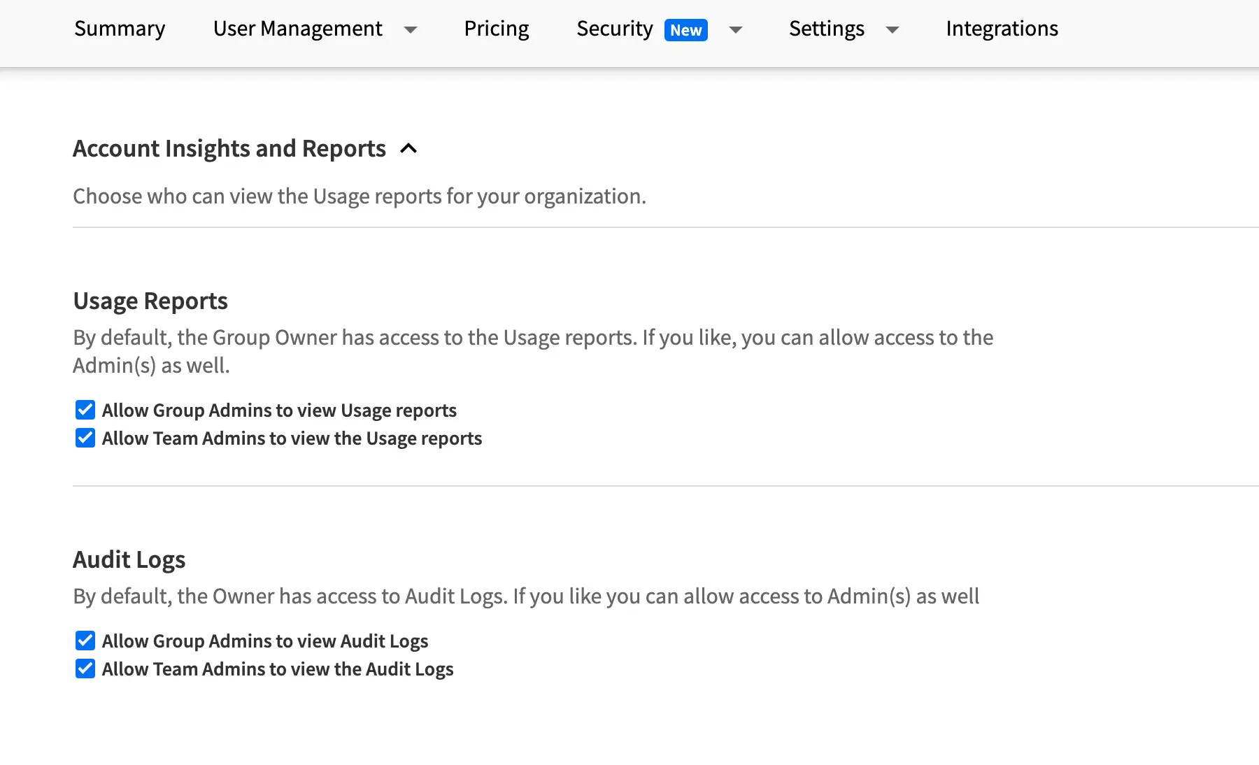This screenshot has width=1259, height=765.
Task: Navigate to the Integrations tab
Action: (1002, 29)
